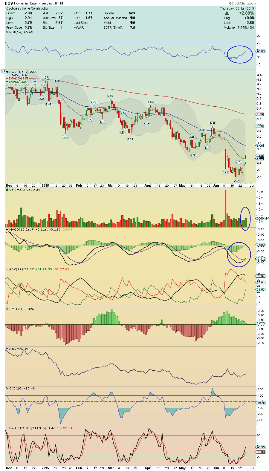Screen dimensions: 269x471
Task: Click the green up-triangle price change icon
Action: click(x=227, y=13)
